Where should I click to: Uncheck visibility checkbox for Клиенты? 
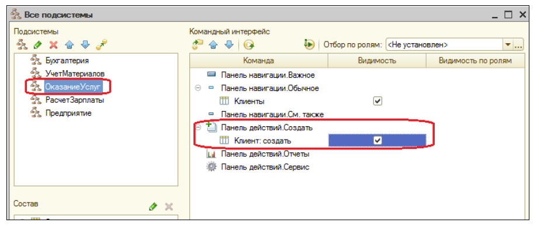(x=377, y=102)
